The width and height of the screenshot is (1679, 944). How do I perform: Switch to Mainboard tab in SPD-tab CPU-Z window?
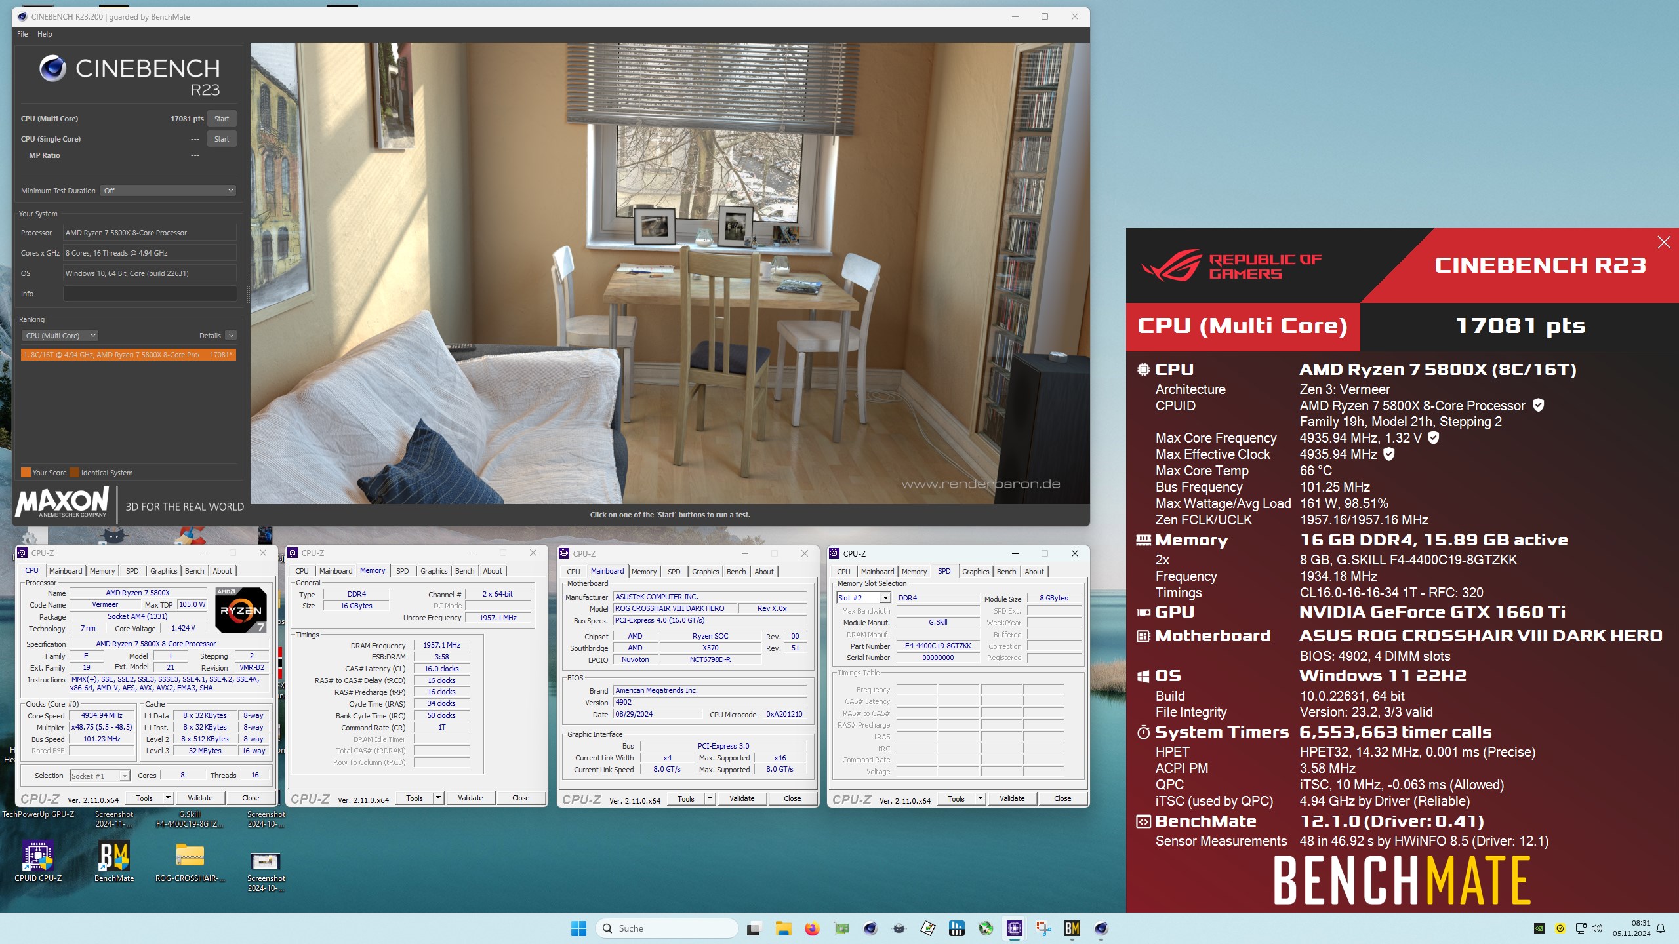(878, 572)
